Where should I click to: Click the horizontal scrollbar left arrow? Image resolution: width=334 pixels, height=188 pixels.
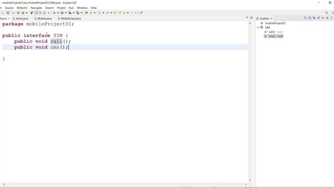pyautogui.click(x=4, y=184)
